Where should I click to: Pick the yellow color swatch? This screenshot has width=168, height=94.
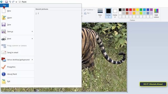(x=138, y=10)
